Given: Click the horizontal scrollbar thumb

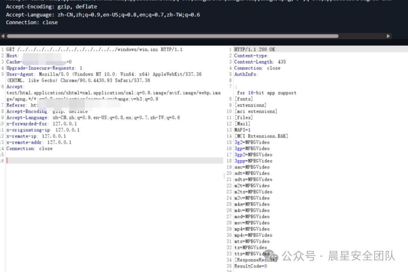Looking at the screenshot, I should coord(172,36).
